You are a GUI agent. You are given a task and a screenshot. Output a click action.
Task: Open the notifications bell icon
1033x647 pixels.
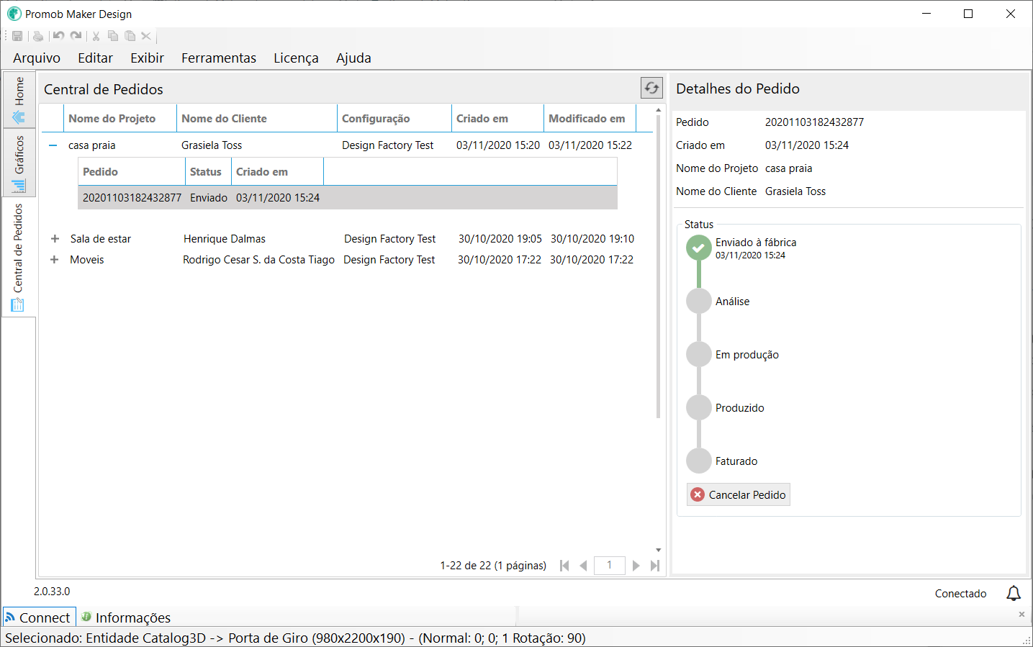click(x=1014, y=593)
